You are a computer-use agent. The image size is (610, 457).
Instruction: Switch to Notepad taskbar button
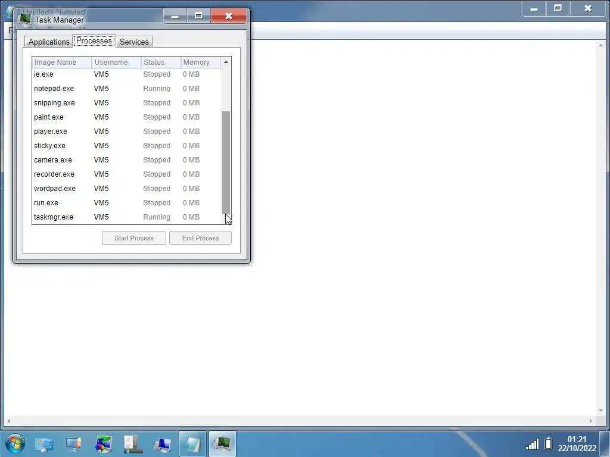[x=192, y=444]
